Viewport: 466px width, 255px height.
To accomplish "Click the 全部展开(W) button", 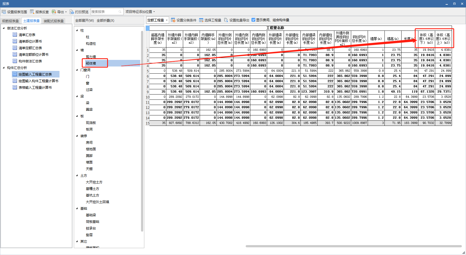I will pyautogui.click(x=85, y=21).
